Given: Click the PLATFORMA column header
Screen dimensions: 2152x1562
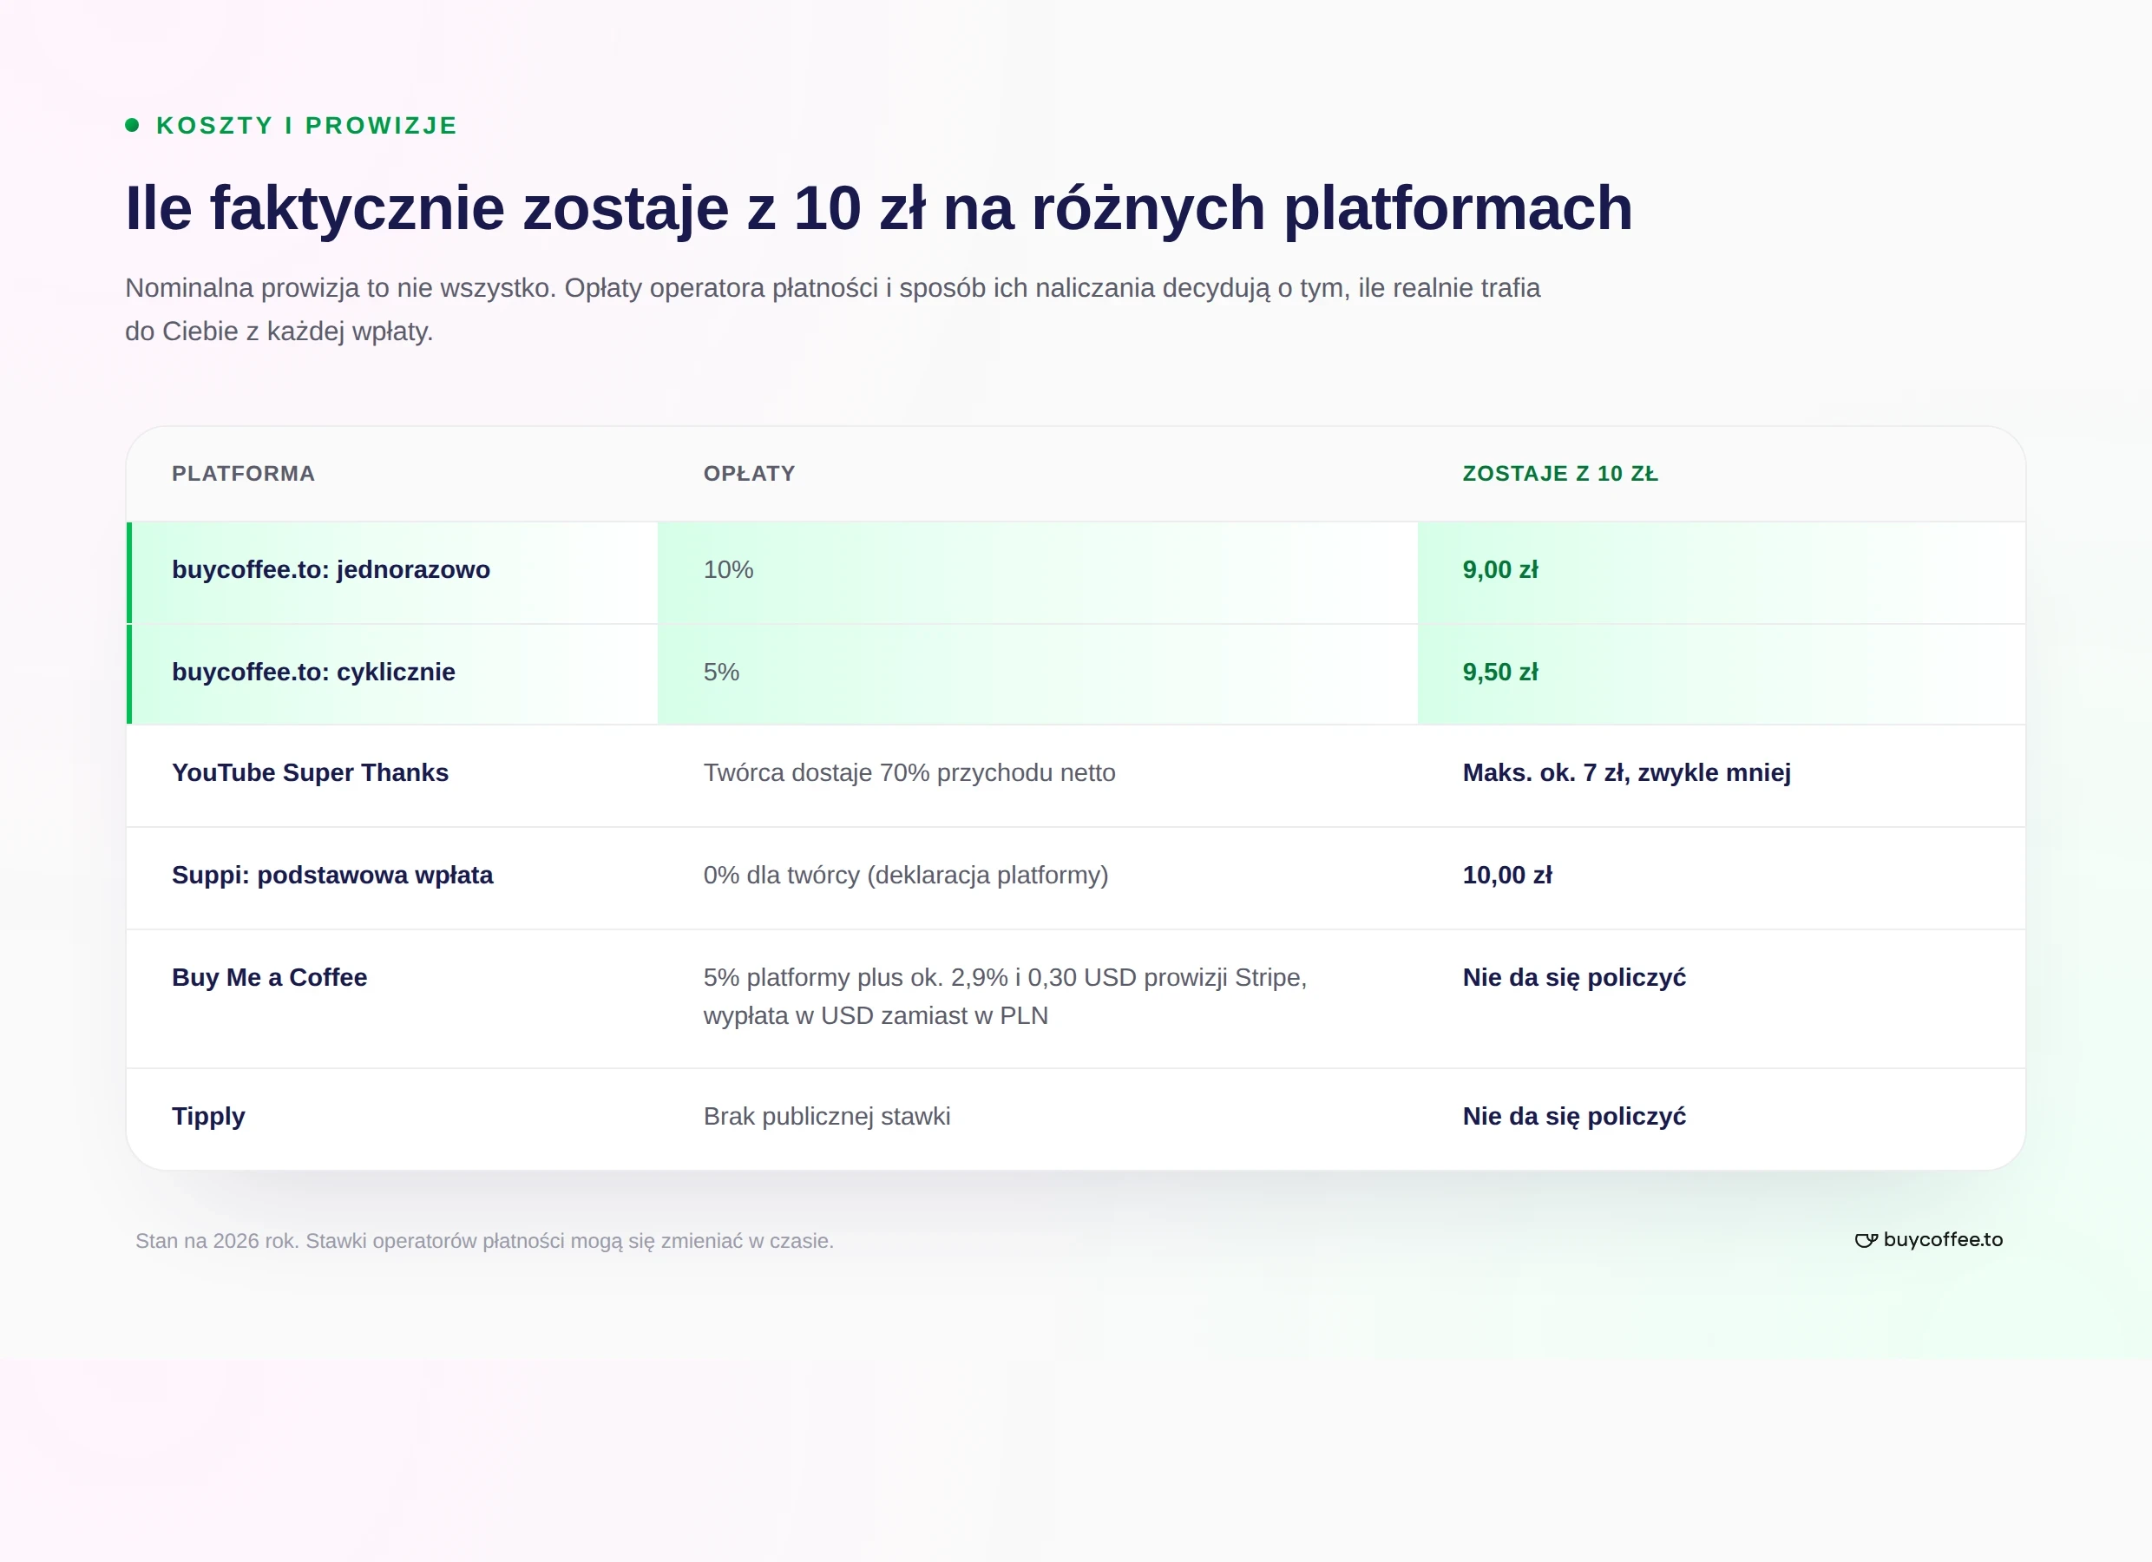Looking at the screenshot, I should tap(243, 474).
